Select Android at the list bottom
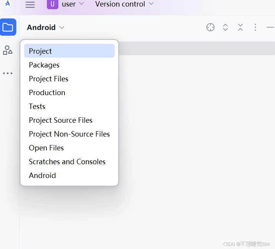 [x=42, y=175]
